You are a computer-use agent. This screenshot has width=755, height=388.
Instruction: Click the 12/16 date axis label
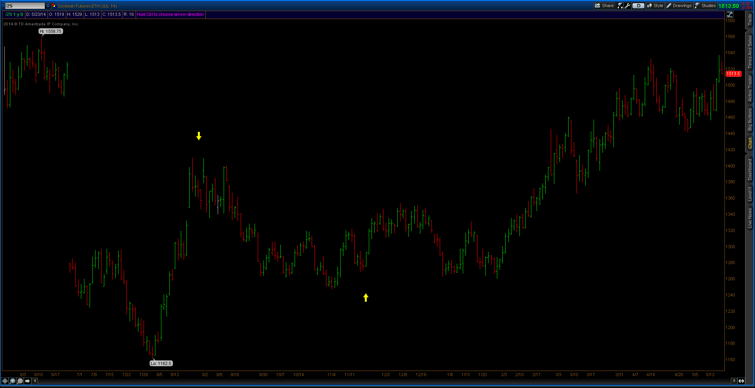click(421, 375)
